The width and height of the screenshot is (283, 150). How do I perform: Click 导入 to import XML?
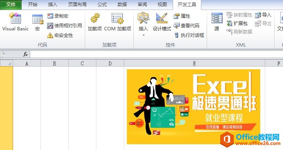click(x=263, y=15)
